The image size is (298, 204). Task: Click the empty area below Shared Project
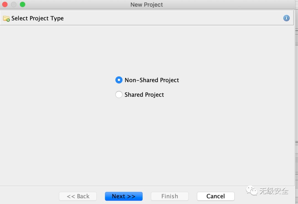(x=147, y=141)
